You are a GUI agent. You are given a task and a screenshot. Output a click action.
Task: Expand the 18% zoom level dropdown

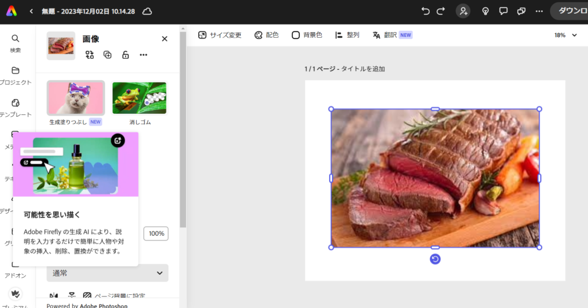[x=566, y=35]
